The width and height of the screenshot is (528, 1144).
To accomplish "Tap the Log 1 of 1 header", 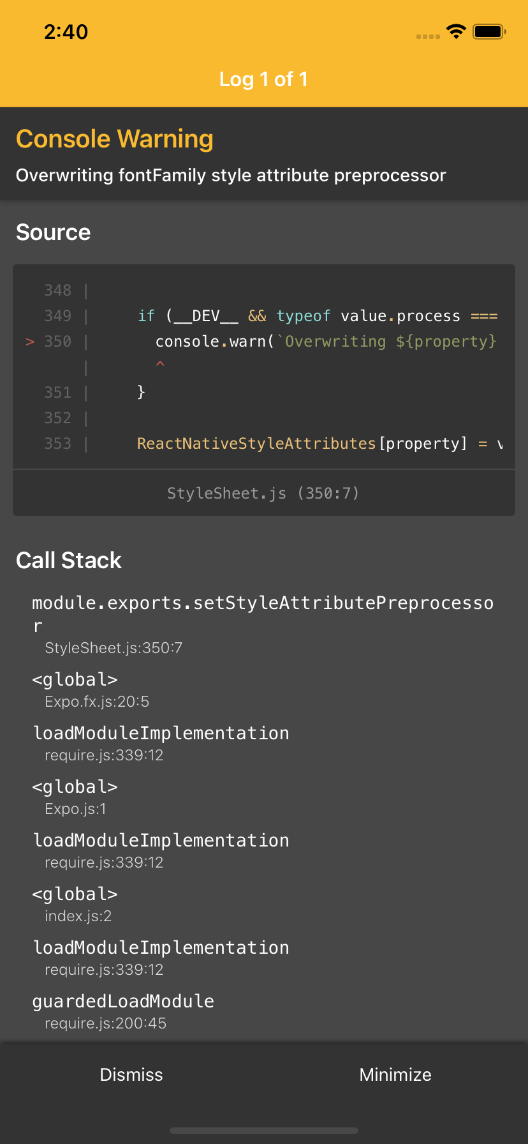I will click(x=263, y=79).
